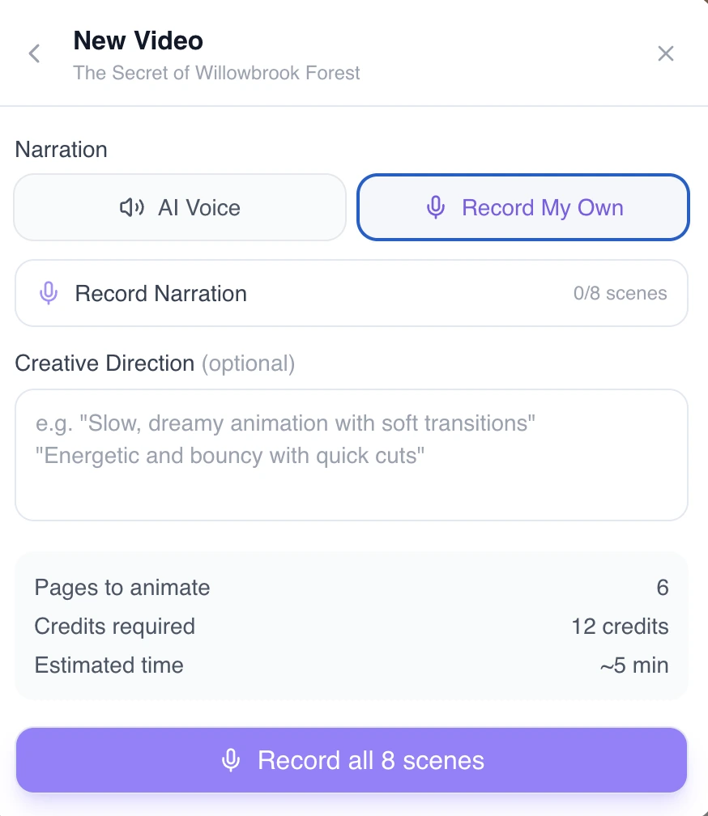Click the speaker icon beside AI Voice
The height and width of the screenshot is (816, 708).
click(x=132, y=207)
